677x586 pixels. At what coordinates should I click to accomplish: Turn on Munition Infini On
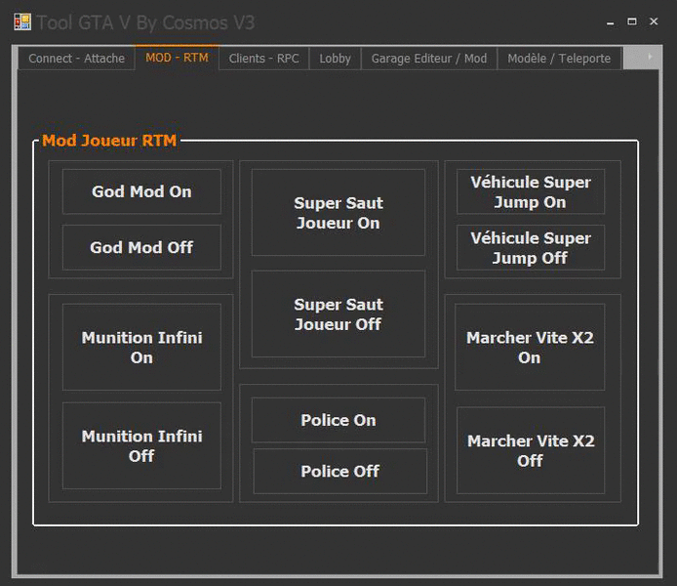pos(141,347)
